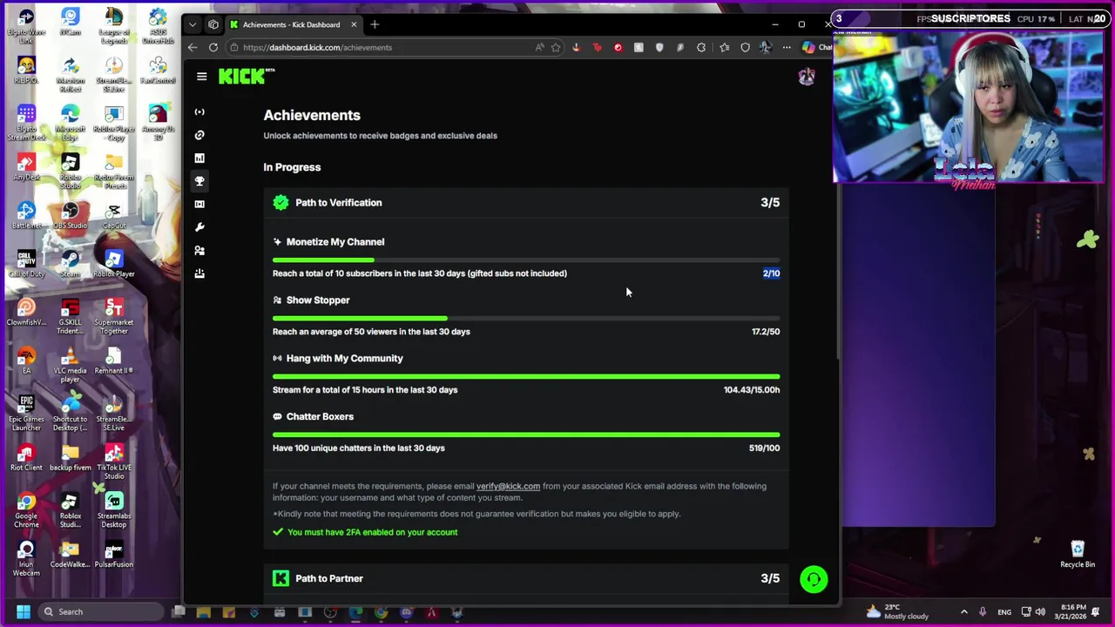Open Call of Duty shortcut
The width and height of the screenshot is (1115, 627).
[x=26, y=263]
